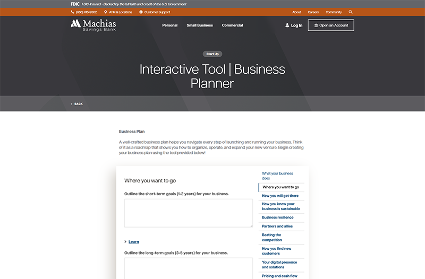This screenshot has height=279, width=425.
Task: Click 'Where you want to go' form heading
Action: pyautogui.click(x=150, y=180)
